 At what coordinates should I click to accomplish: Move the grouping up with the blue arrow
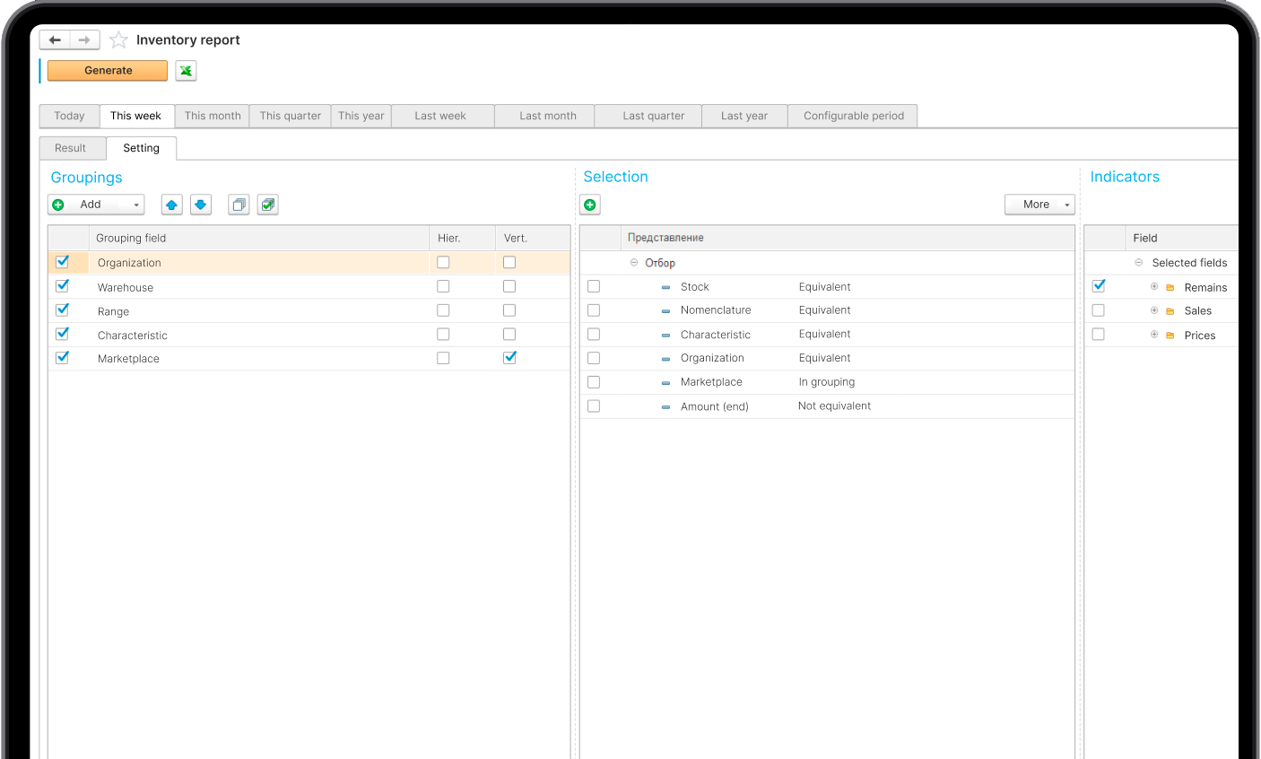pyautogui.click(x=171, y=205)
